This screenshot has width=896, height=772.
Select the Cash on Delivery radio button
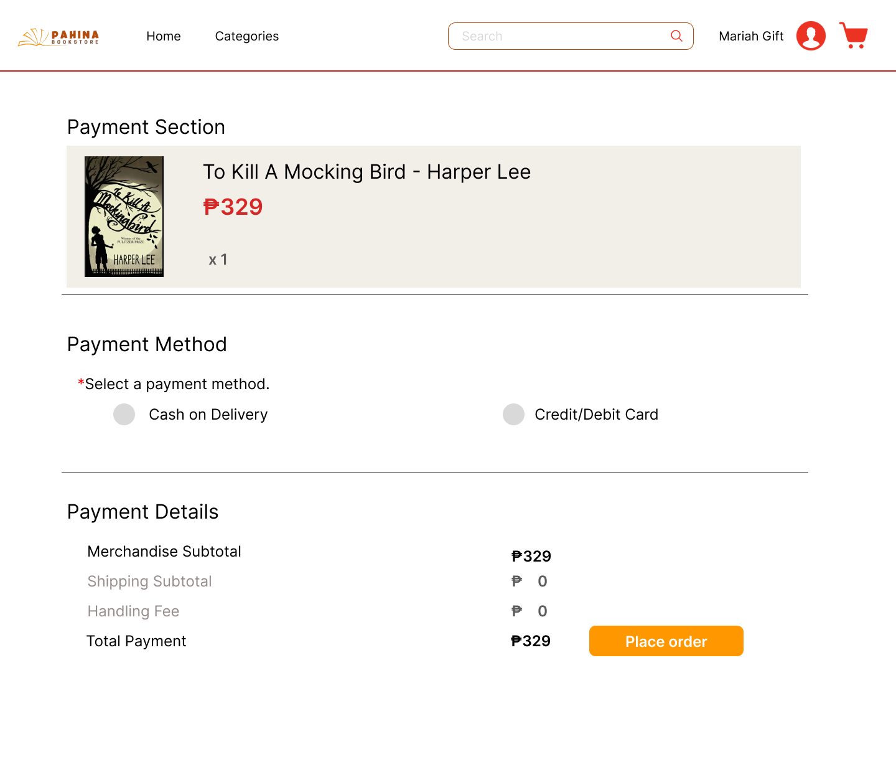click(124, 414)
